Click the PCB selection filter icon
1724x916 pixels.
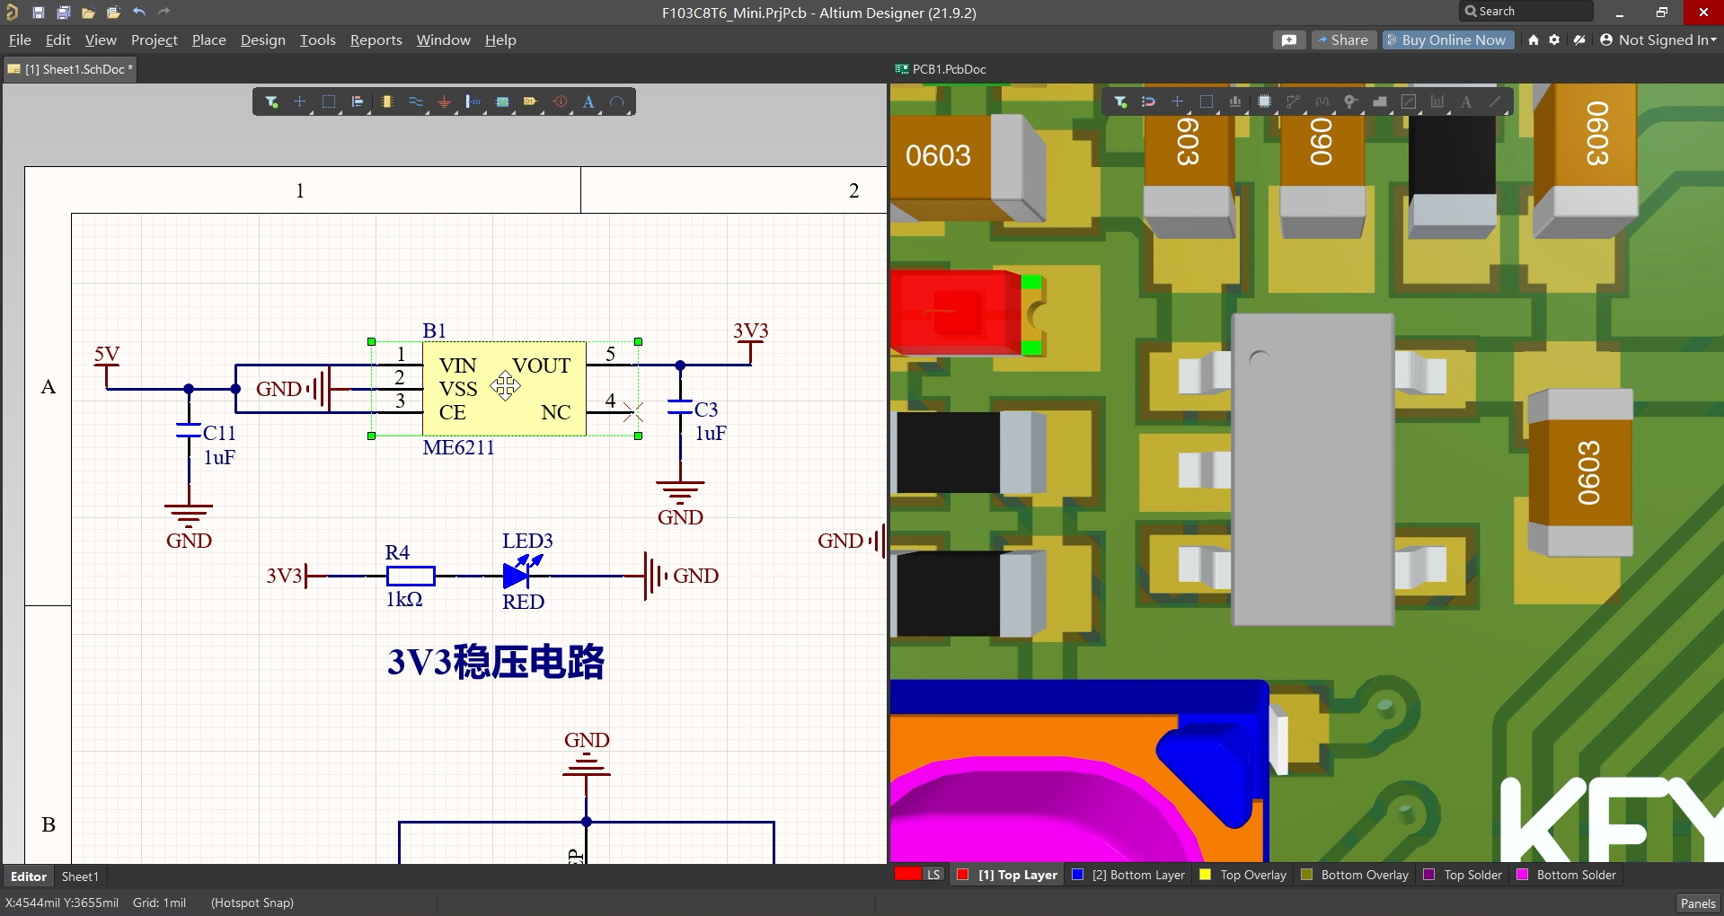click(1120, 101)
